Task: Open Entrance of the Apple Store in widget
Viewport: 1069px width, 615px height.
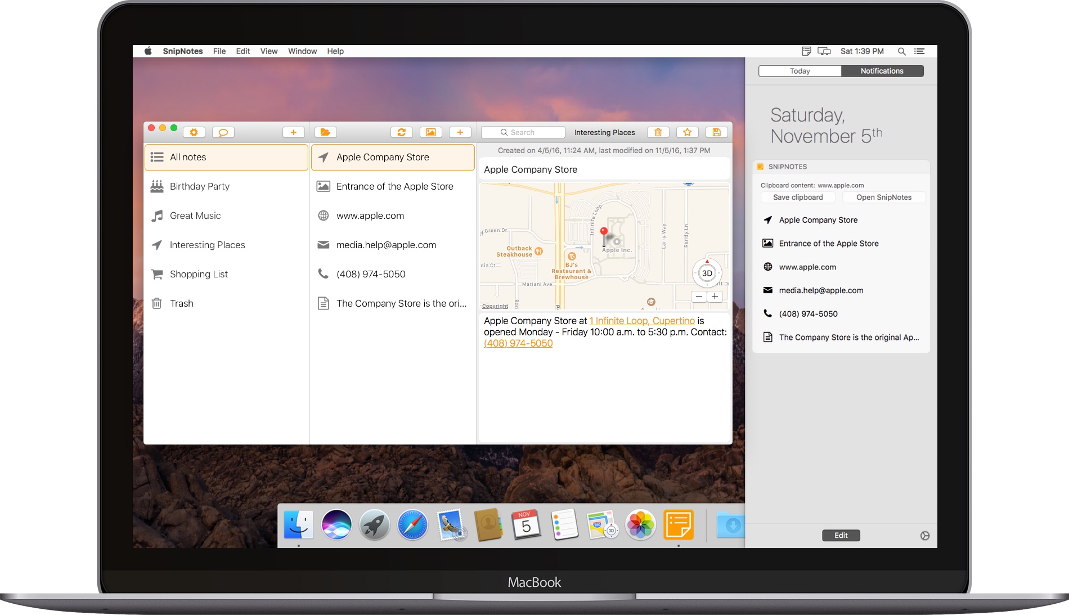Action: (x=841, y=244)
